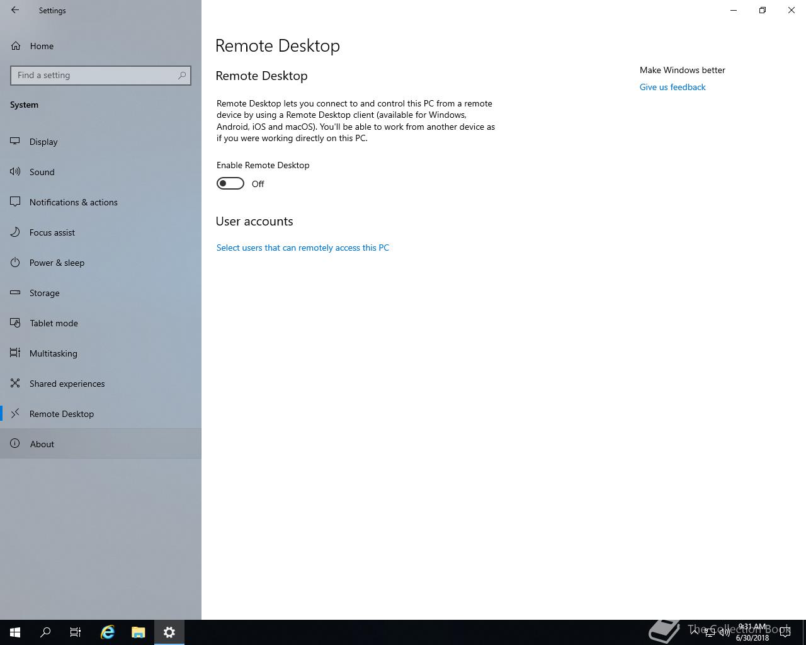The image size is (806, 645).
Task: Open File Explorer from the taskbar
Action: tap(139, 632)
